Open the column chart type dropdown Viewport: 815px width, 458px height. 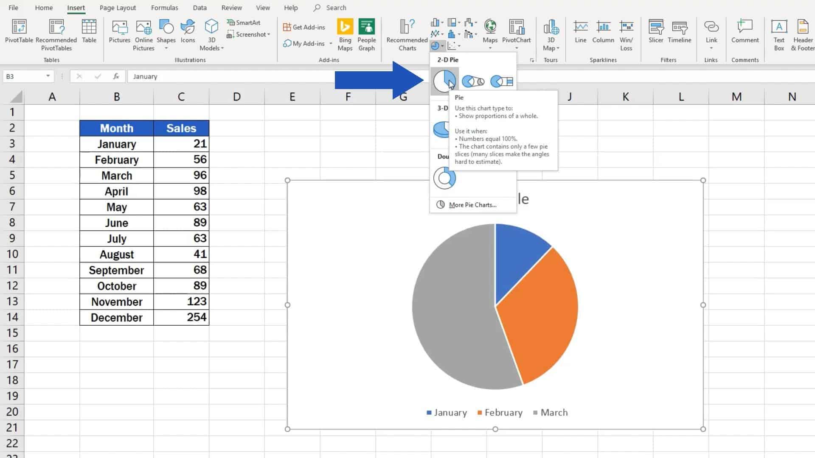click(437, 23)
